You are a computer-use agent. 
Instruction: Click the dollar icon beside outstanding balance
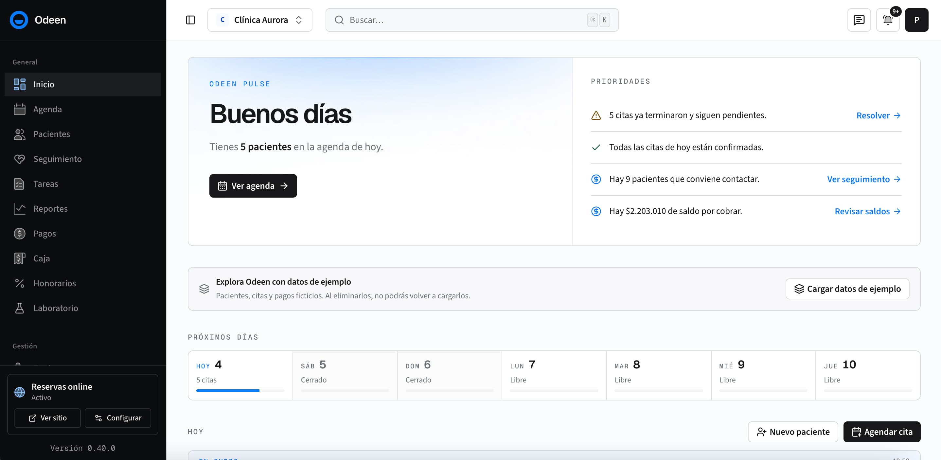596,211
